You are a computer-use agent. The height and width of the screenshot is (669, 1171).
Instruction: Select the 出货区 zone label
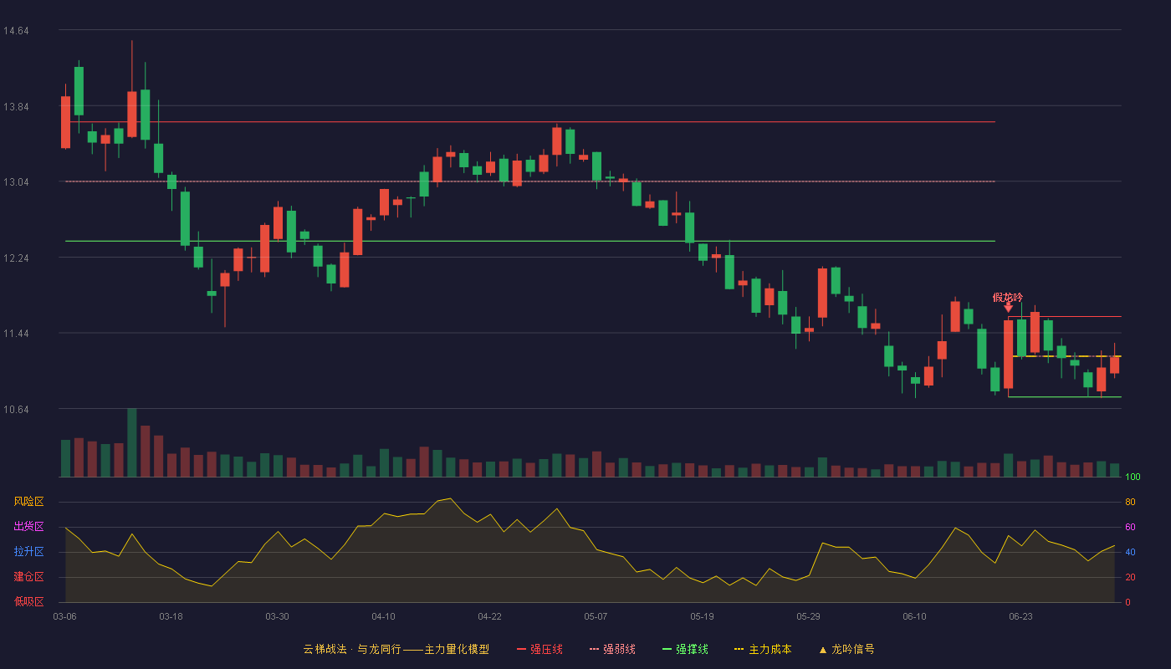(x=28, y=527)
